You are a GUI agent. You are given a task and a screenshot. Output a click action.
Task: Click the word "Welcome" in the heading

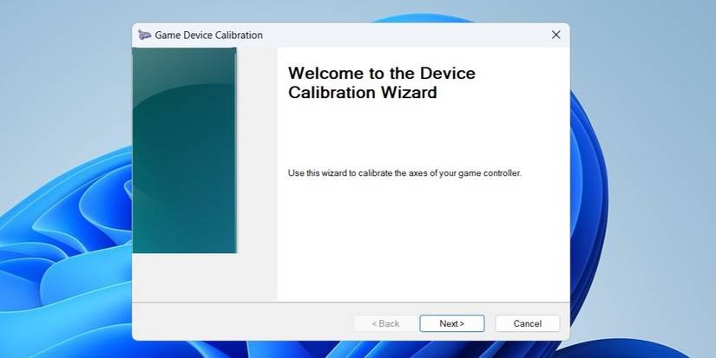pyautogui.click(x=325, y=74)
